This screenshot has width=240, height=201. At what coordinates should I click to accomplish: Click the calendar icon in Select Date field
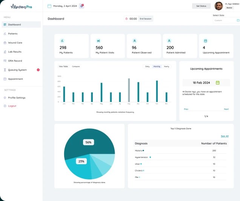[x=238, y=20]
